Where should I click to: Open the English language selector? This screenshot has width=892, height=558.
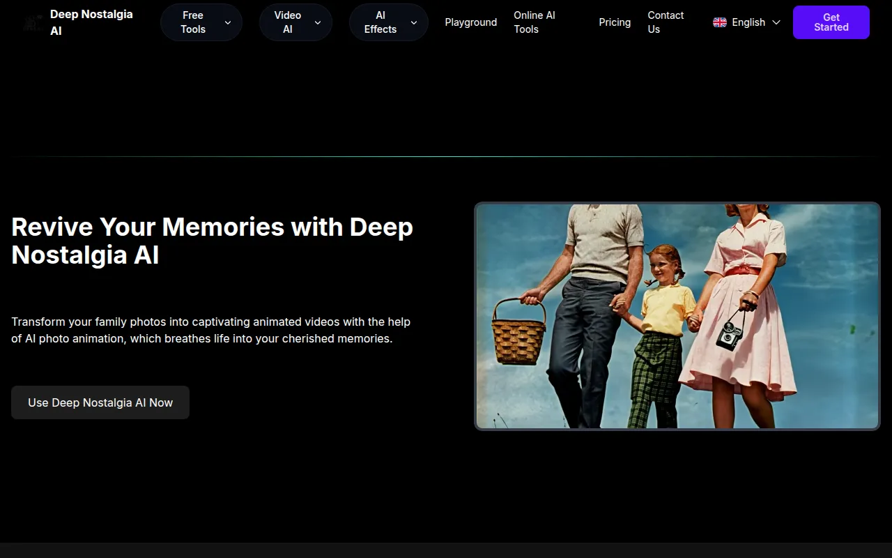point(747,22)
